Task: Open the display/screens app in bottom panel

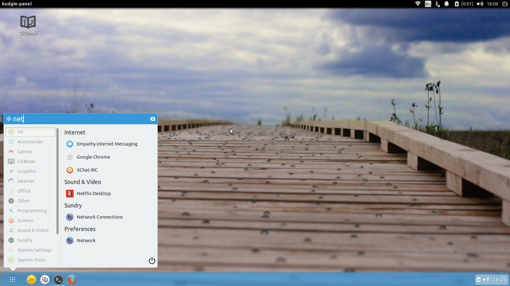Action: 45,280
